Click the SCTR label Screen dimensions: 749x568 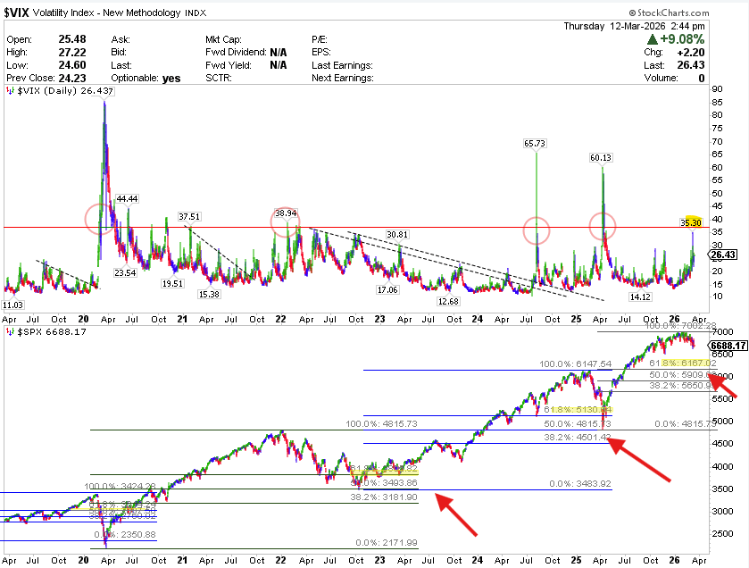(x=219, y=78)
